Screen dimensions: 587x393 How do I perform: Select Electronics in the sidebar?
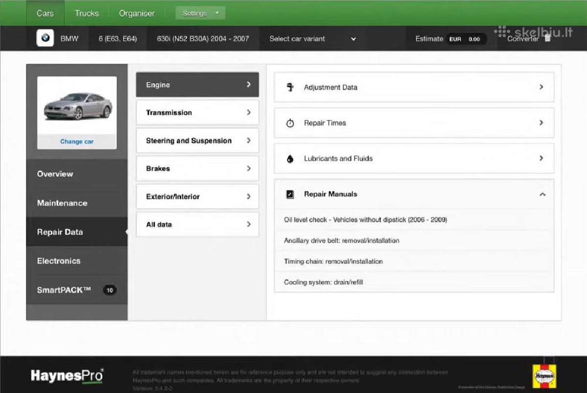point(77,261)
